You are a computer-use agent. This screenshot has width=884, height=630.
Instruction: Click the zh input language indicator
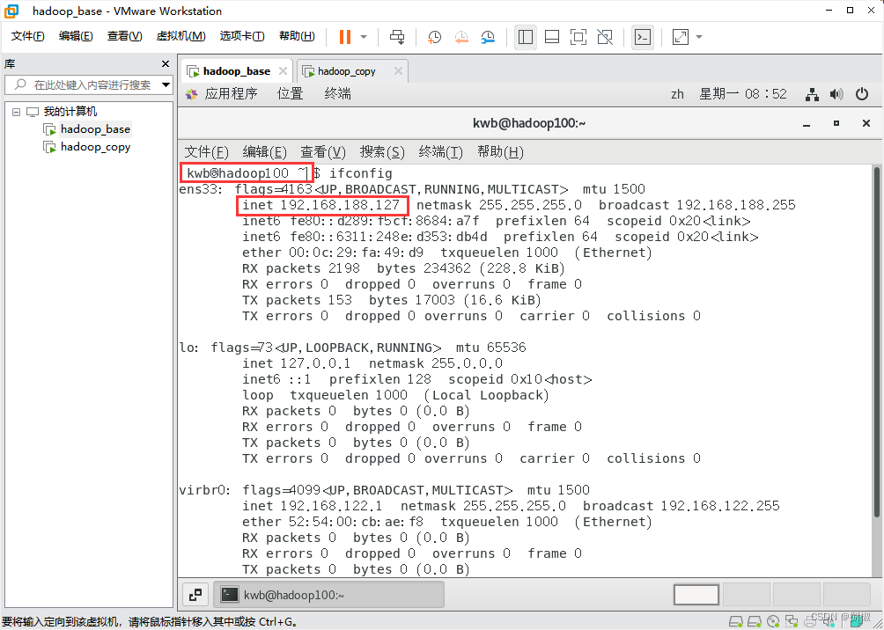(677, 94)
